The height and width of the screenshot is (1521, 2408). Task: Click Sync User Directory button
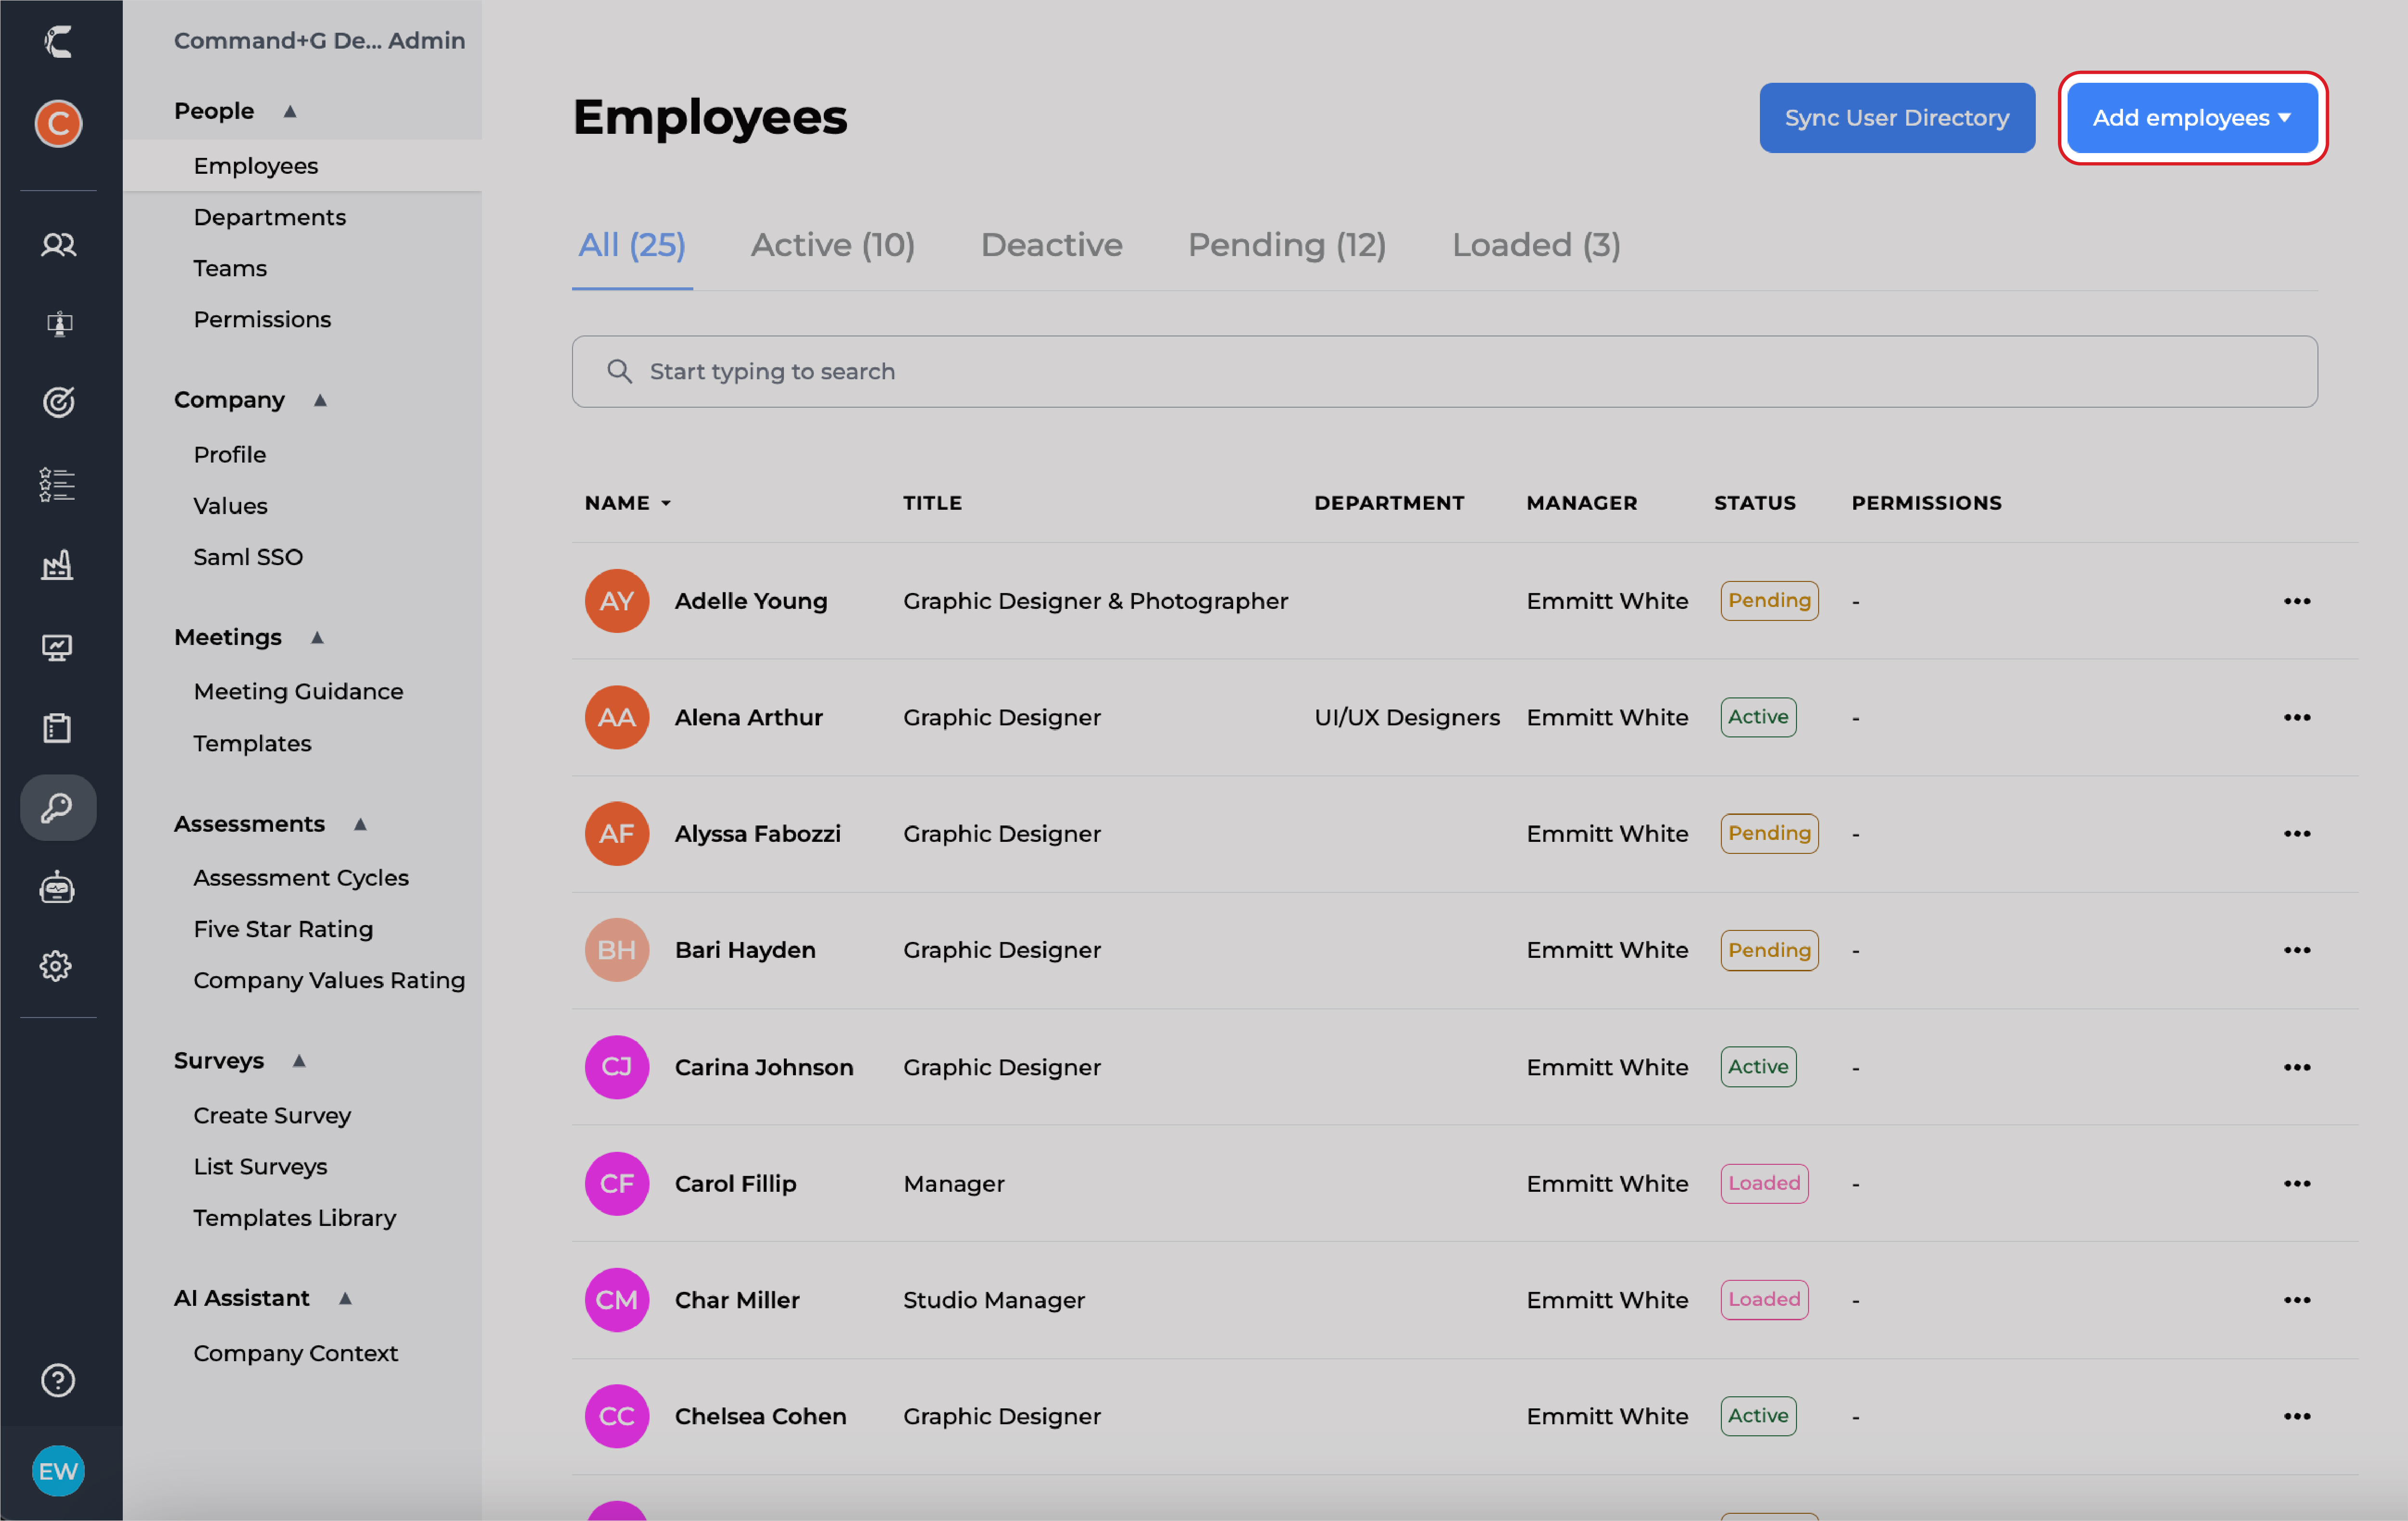[1896, 117]
